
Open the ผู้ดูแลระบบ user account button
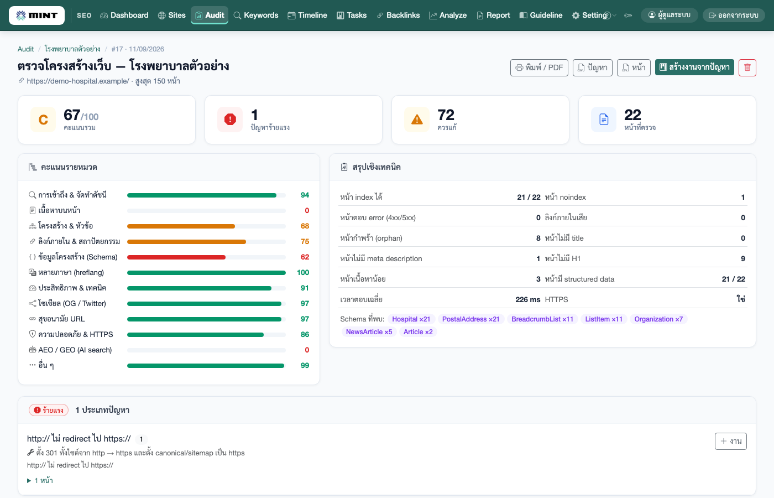coord(670,15)
